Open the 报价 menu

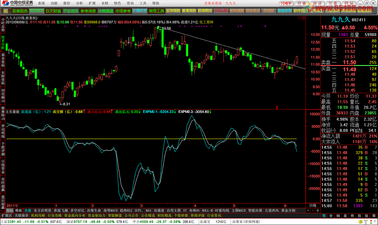click(x=67, y=3)
